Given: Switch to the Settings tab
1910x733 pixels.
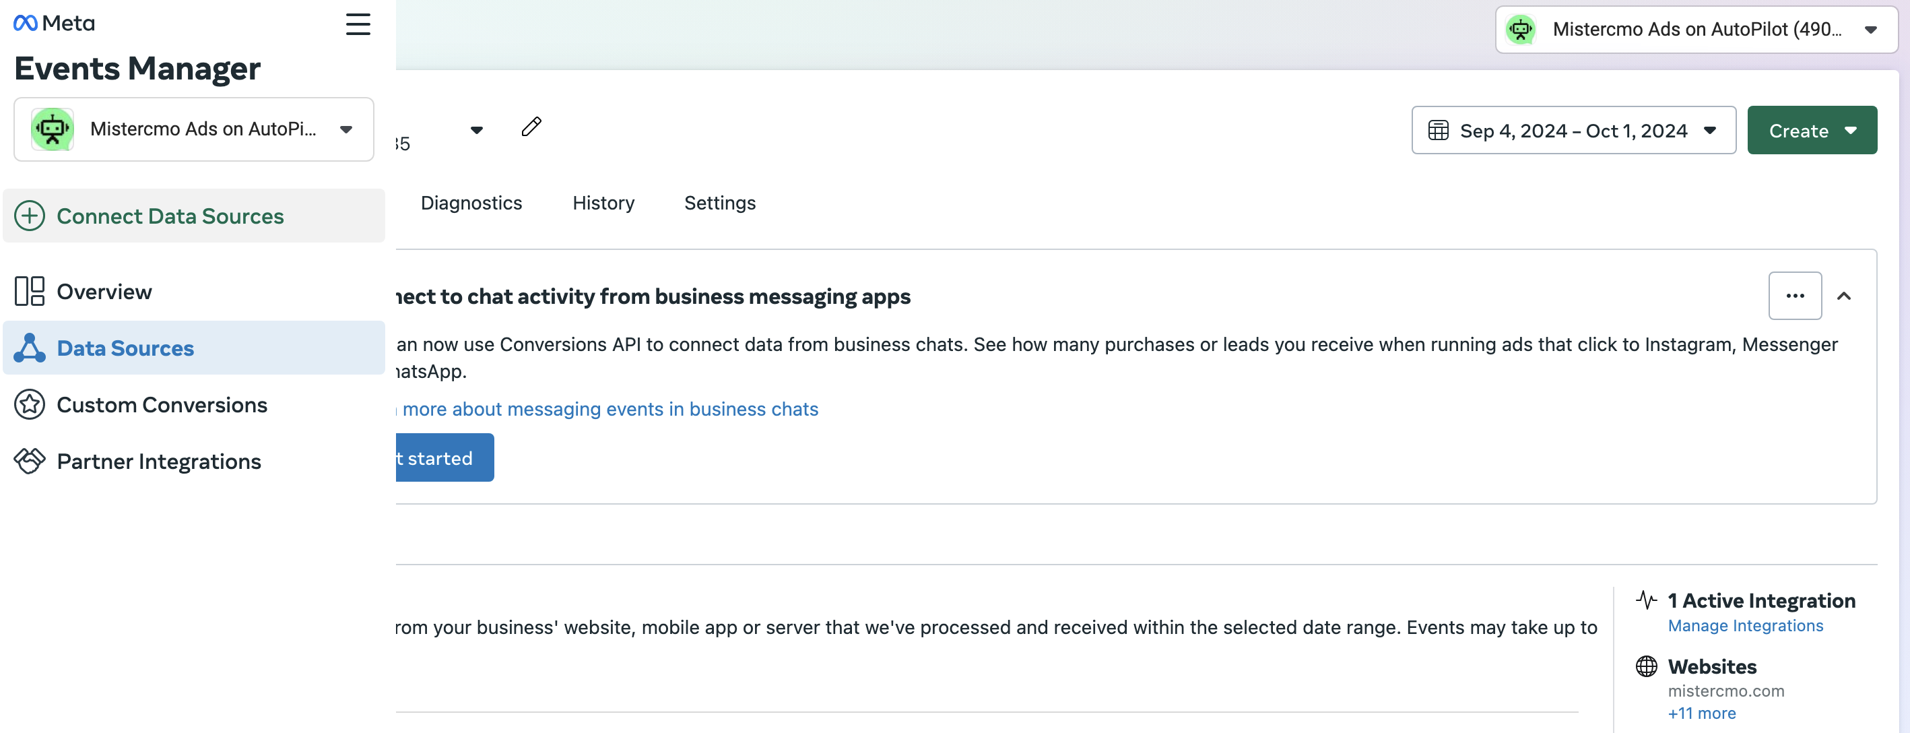Looking at the screenshot, I should click(x=719, y=203).
